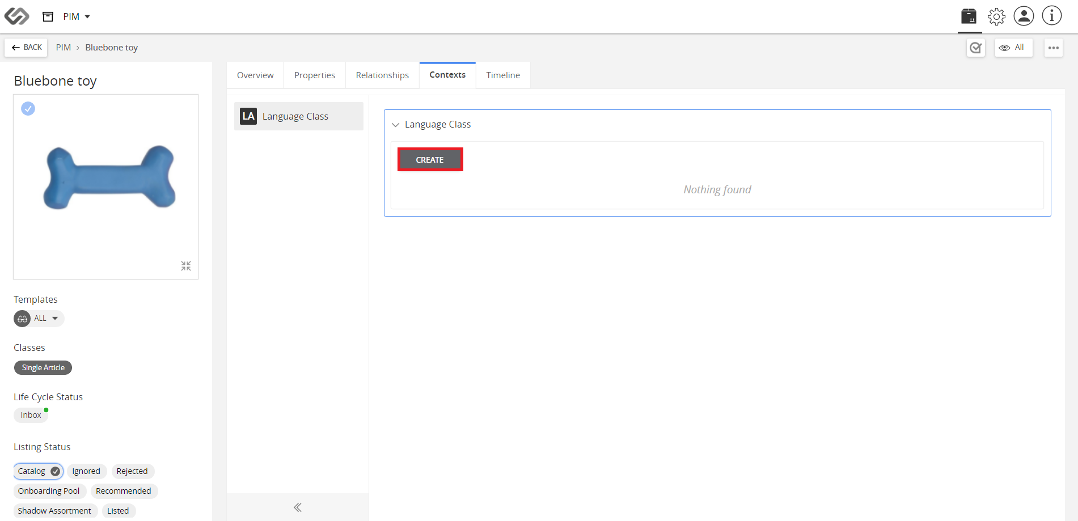
Task: Switch to the Overview tab
Action: pos(255,75)
